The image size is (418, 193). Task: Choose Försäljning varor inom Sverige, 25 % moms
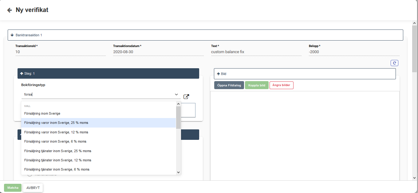56,123
